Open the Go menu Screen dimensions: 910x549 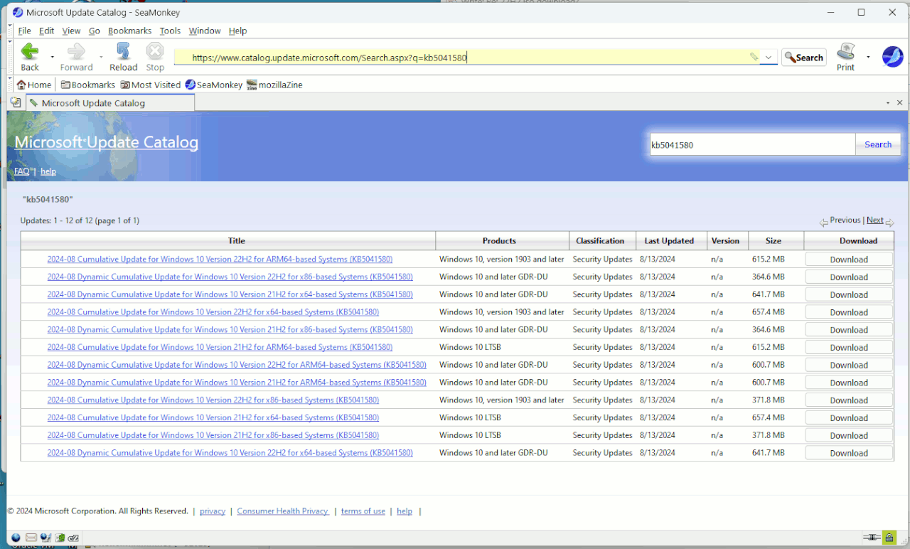pyautogui.click(x=95, y=31)
